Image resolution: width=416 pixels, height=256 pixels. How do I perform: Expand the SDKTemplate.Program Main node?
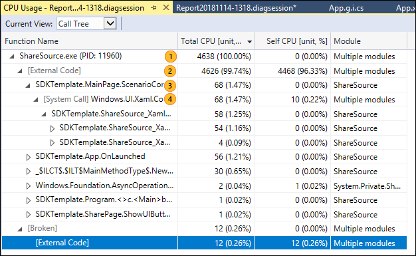point(29,200)
